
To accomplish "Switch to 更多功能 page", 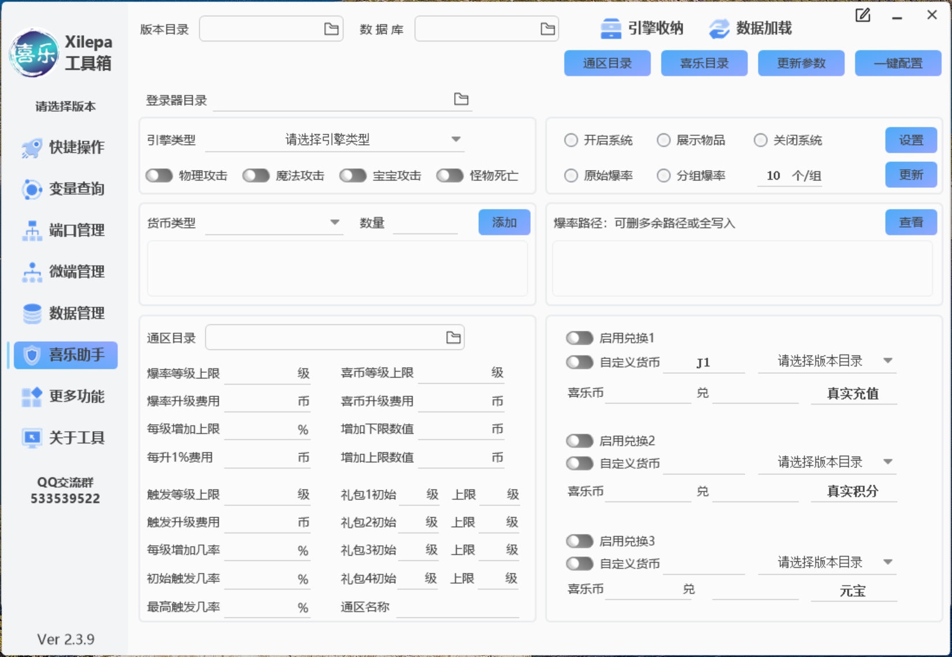I will (x=66, y=397).
